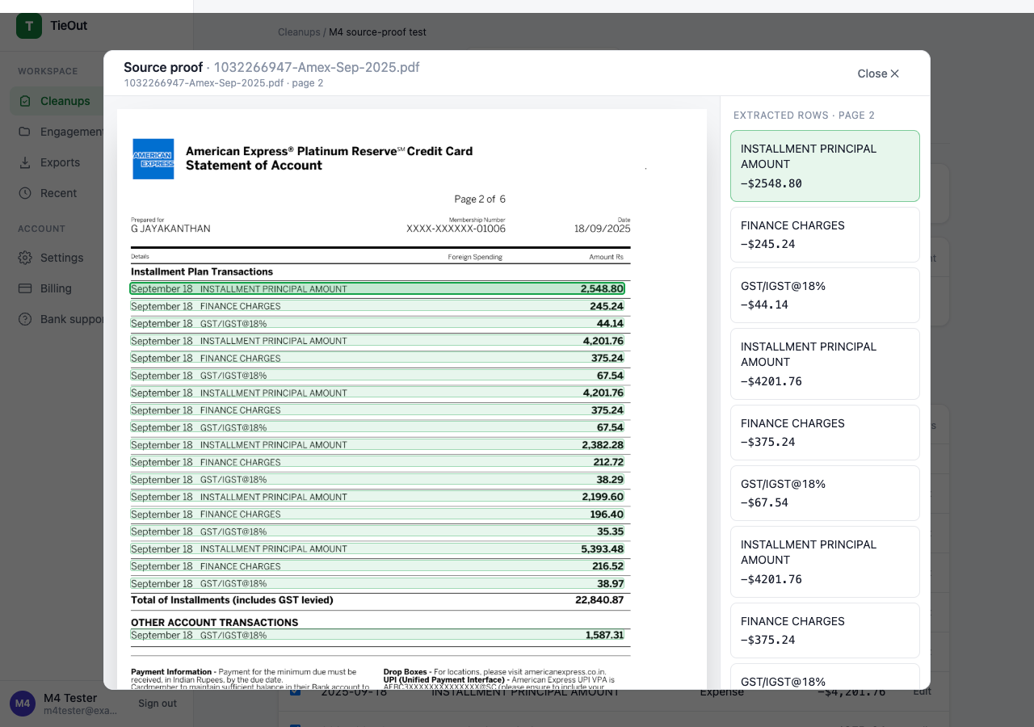Click the M4 Tester account name
This screenshot has width=1034, height=727.
[x=70, y=698]
